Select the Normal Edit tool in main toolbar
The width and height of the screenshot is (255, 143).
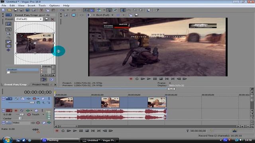point(123,10)
